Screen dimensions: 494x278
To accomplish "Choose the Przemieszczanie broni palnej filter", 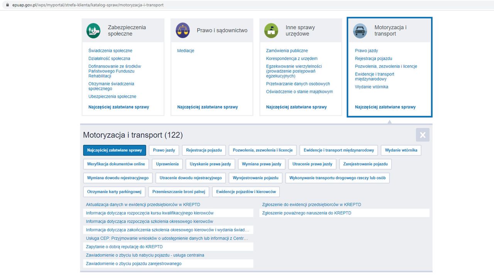I will (179, 192).
